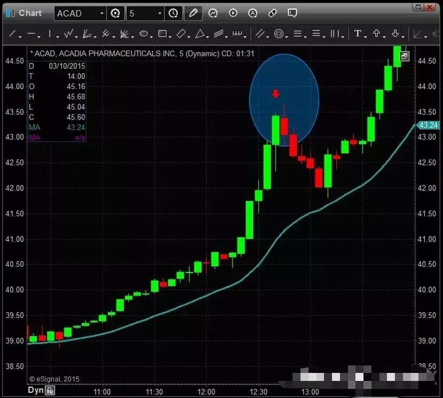Screen dimensions: 443x398
Task: Select the rectangle drawing tool
Action: coord(162,34)
